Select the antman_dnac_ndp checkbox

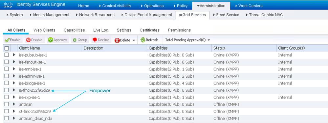7,118
